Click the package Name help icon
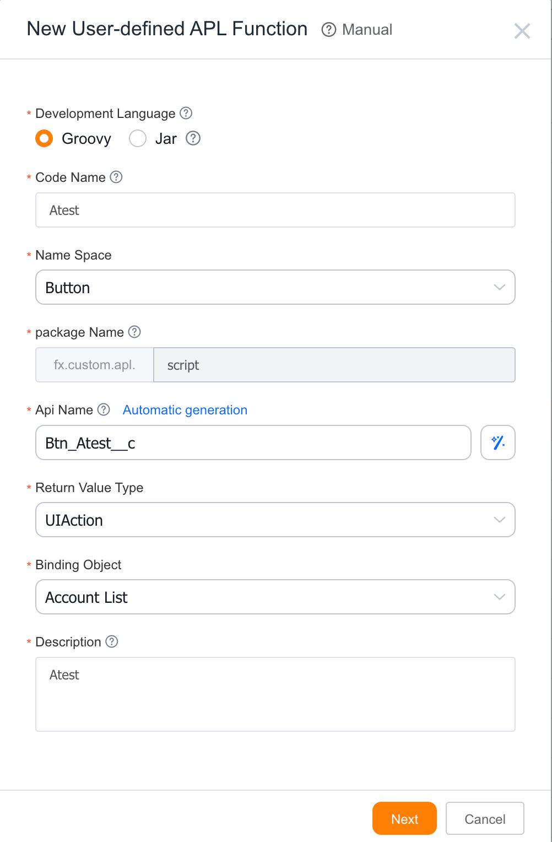The width and height of the screenshot is (552, 842). (133, 332)
